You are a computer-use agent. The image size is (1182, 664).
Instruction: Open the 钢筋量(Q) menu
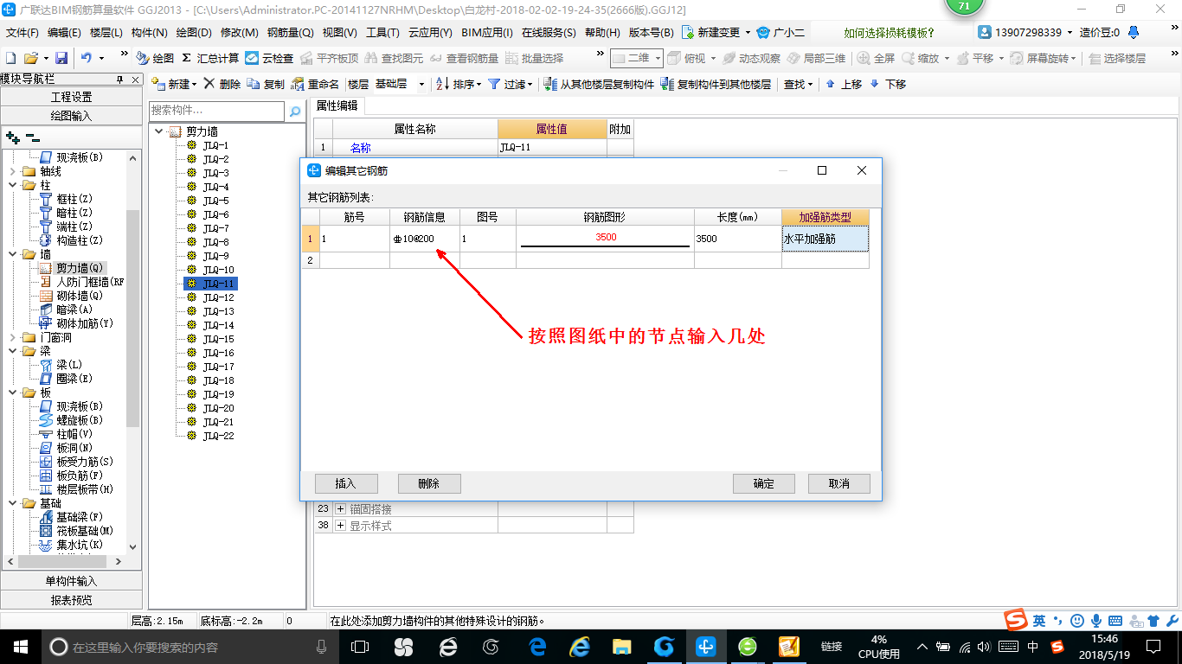click(290, 32)
